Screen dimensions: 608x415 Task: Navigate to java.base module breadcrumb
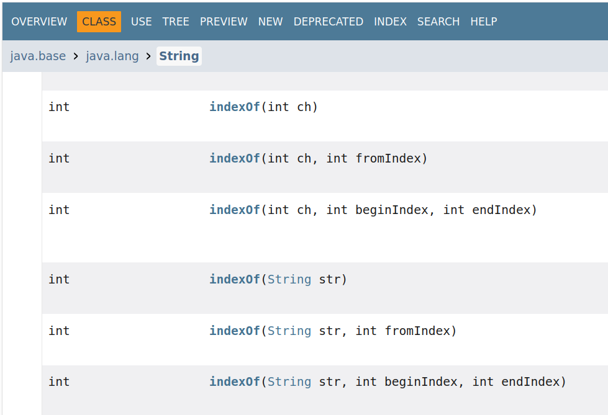[38, 56]
